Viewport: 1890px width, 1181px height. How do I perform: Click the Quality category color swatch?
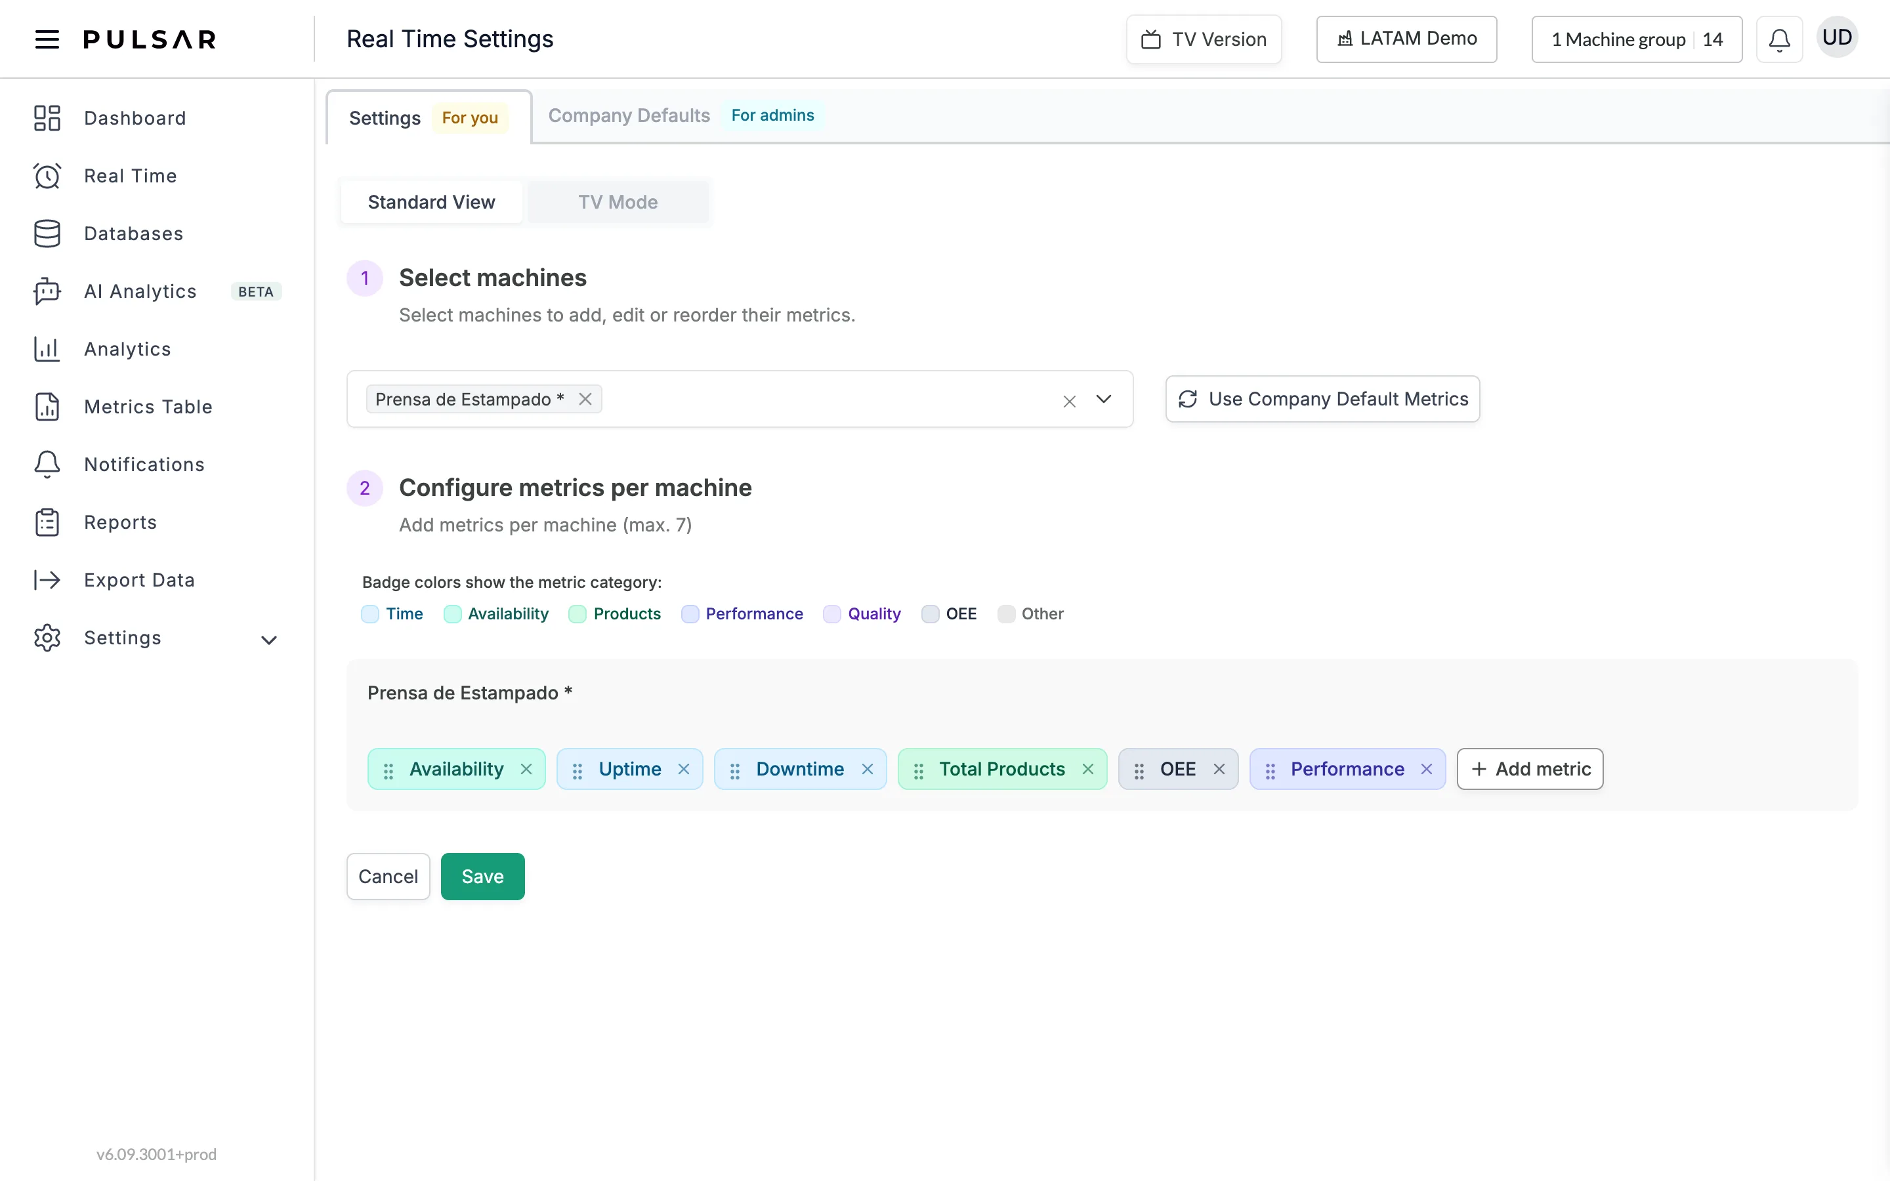(x=833, y=614)
